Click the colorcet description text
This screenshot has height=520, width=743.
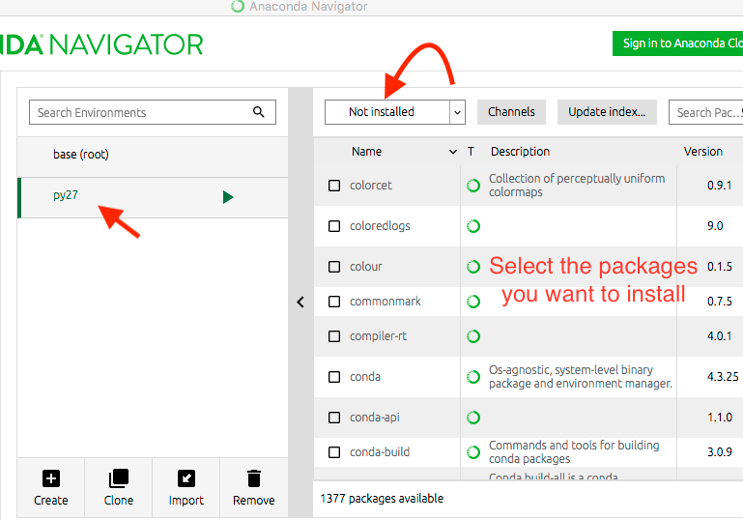pyautogui.click(x=577, y=186)
